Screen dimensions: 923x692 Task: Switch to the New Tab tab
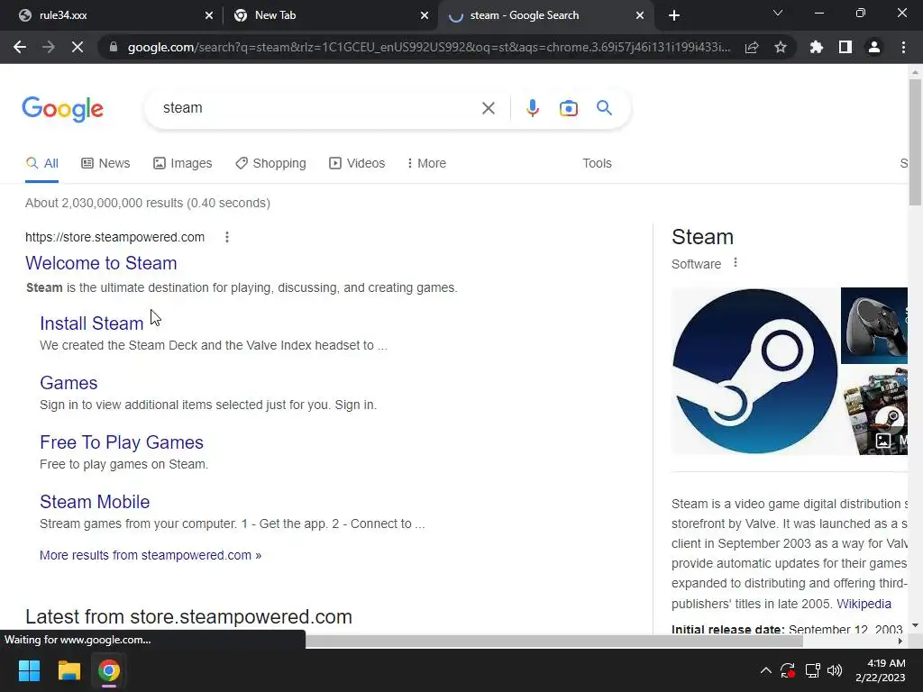coord(330,15)
